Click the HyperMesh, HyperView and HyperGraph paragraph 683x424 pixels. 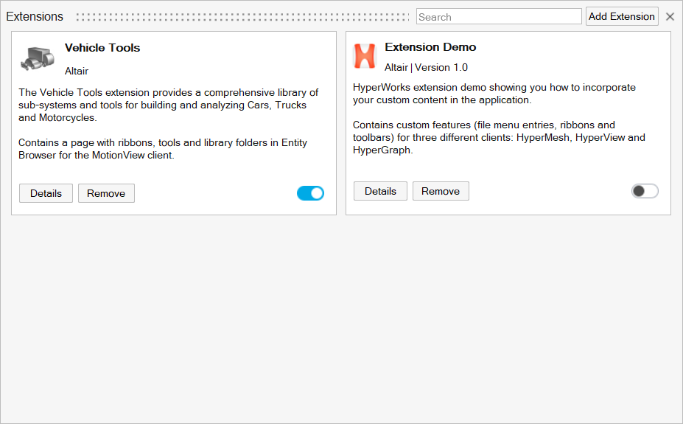pyautogui.click(x=499, y=138)
